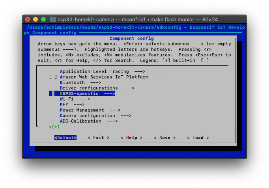Click the arrow after Bluetooth

[96, 83]
